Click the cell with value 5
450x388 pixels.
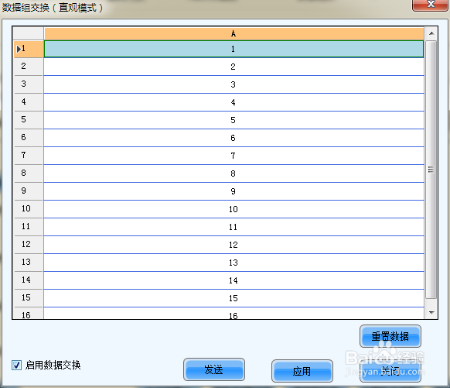(234, 120)
